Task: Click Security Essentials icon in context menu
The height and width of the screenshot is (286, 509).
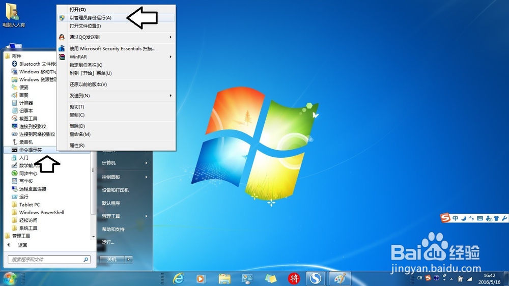Action: pos(62,49)
